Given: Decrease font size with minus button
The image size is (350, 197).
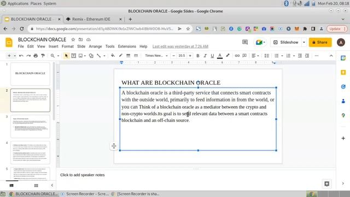Looking at the screenshot, I should 174,56.
